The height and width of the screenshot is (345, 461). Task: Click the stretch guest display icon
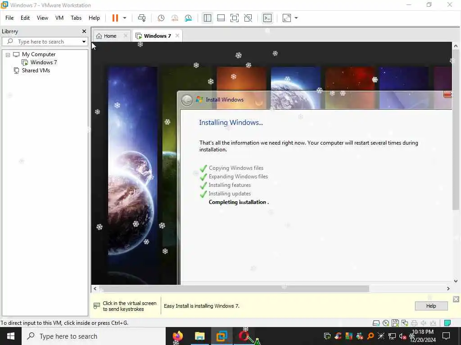pyautogui.click(x=287, y=18)
